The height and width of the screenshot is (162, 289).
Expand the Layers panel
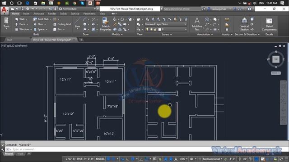click(167, 34)
